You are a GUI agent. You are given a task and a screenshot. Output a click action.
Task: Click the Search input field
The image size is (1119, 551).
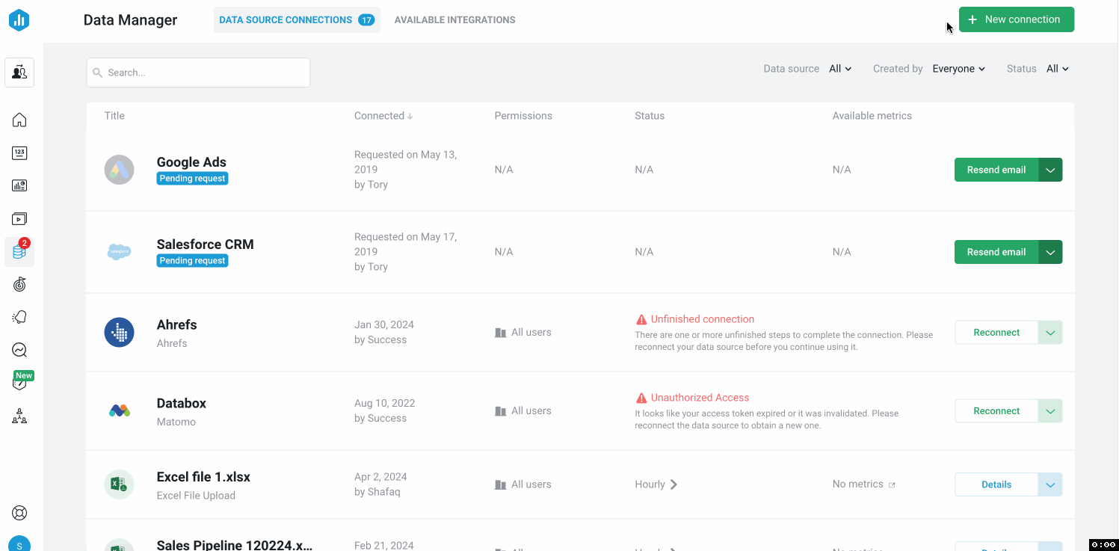pos(198,73)
